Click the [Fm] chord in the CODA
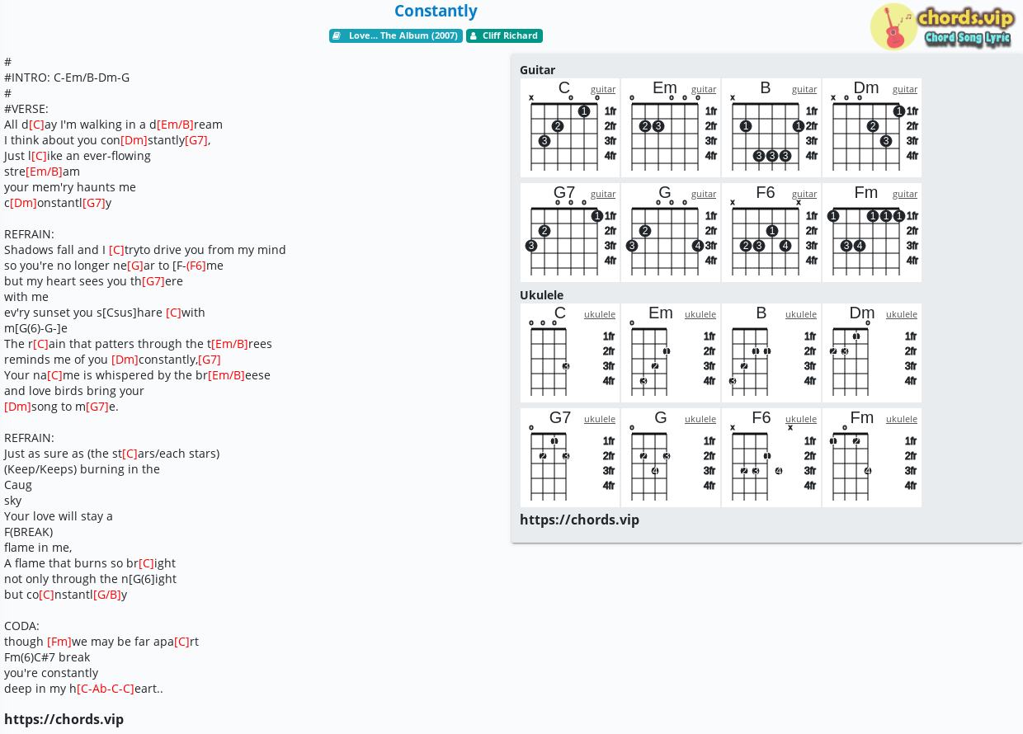 (59, 642)
